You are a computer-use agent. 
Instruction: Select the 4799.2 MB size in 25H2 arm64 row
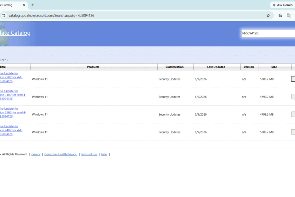pos(267,115)
